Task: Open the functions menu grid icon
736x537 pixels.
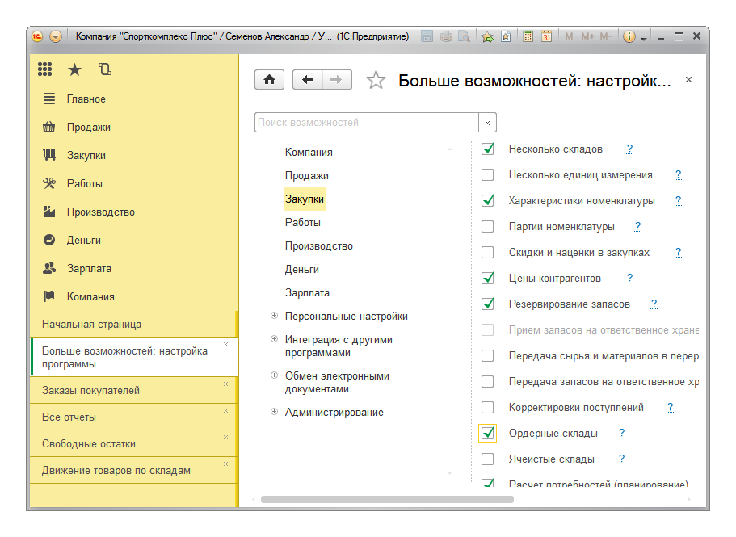Action: pos(45,69)
